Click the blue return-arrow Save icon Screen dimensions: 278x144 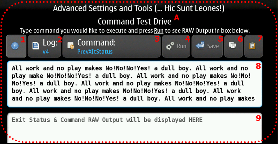pyautogui.click(x=200, y=46)
